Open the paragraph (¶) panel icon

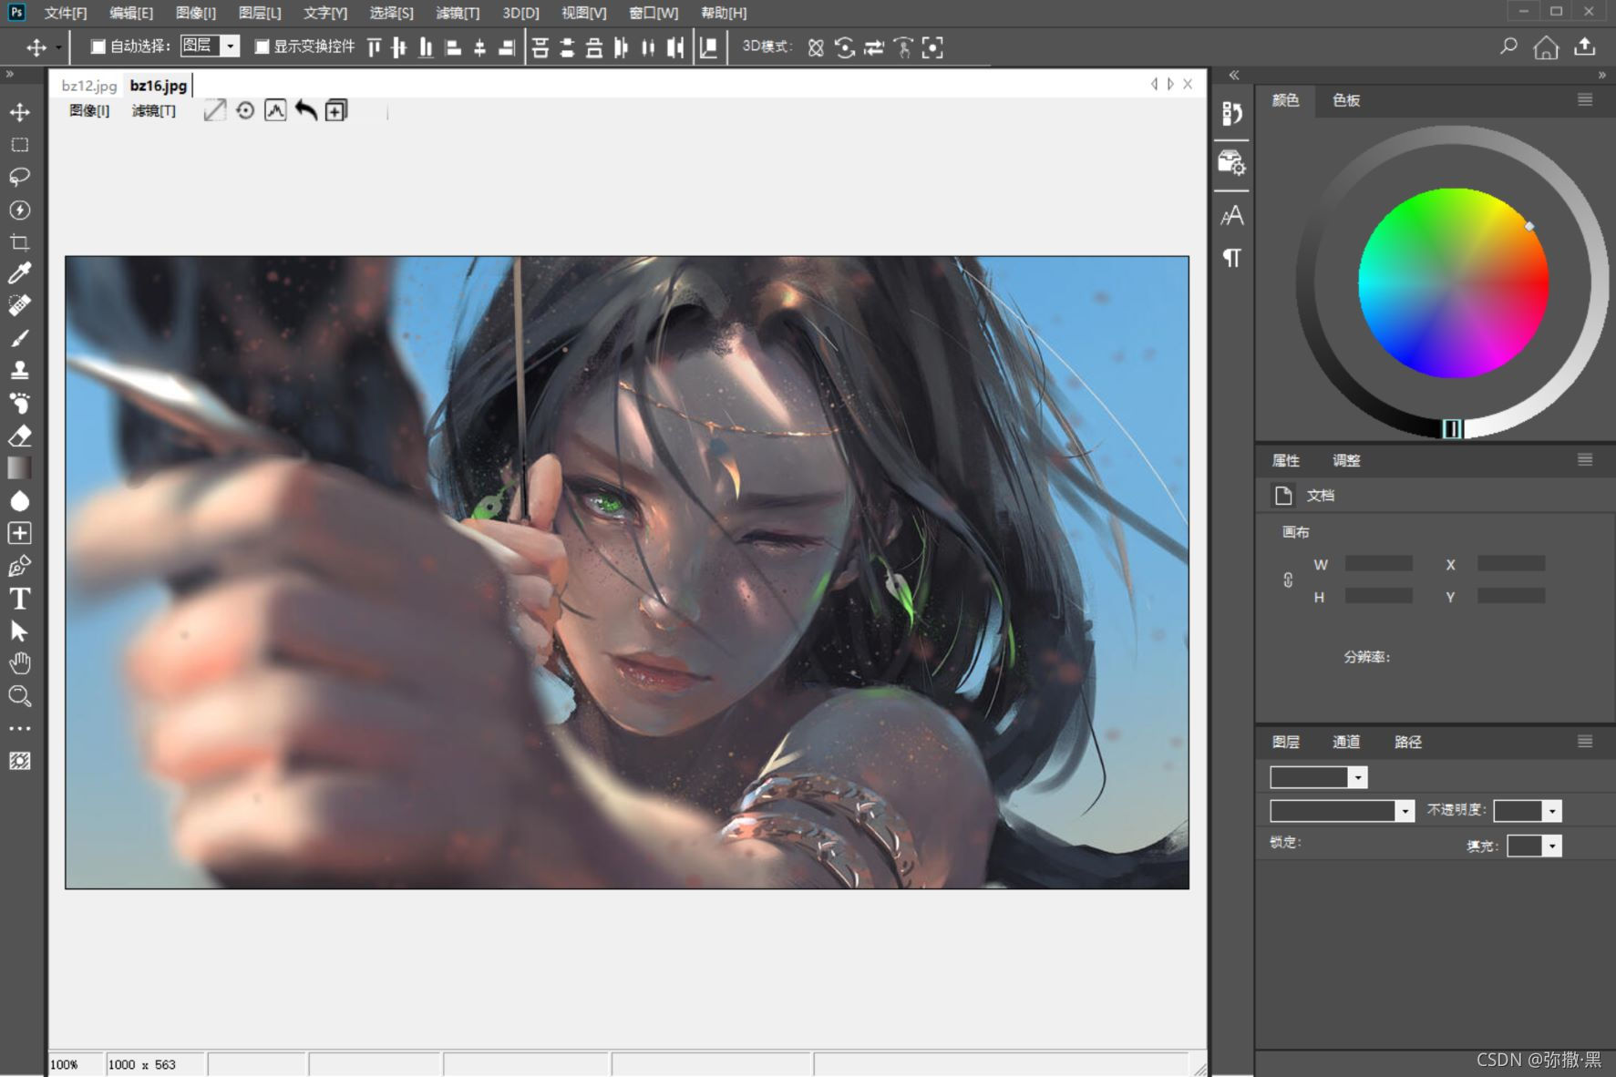(x=1231, y=258)
